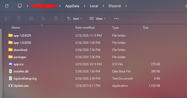Sort by Type column header
Screen dimensions: 187x98
(115, 28)
